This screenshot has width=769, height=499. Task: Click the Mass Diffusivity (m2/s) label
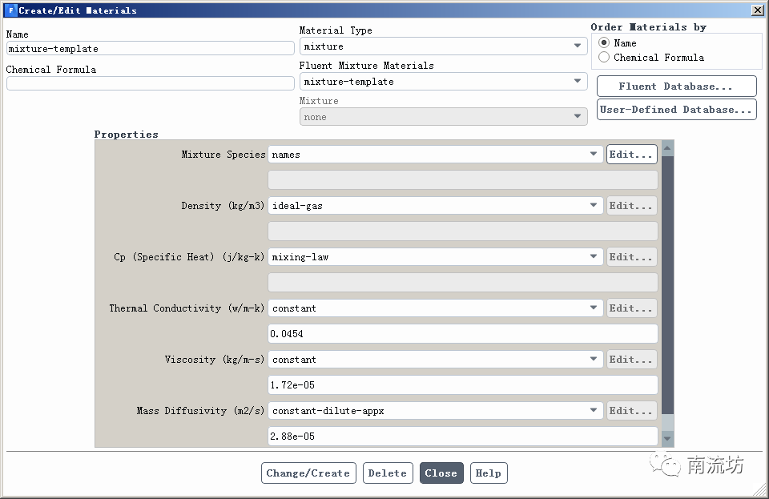[200, 411]
